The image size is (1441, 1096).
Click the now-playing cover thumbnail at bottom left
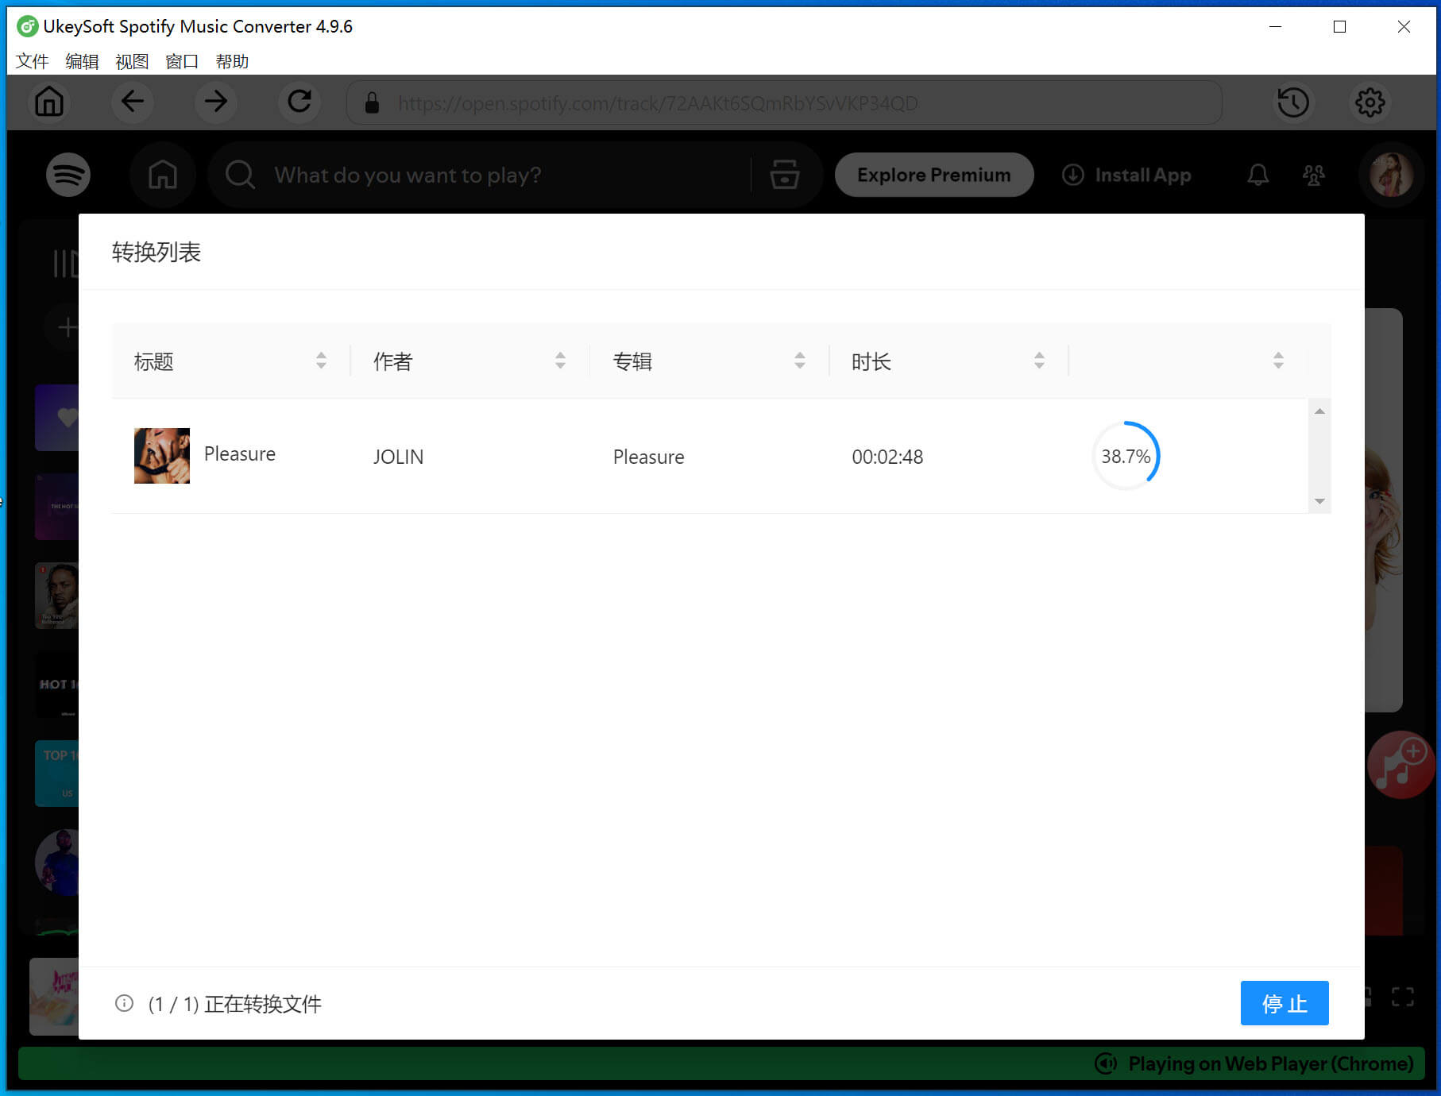point(54,996)
